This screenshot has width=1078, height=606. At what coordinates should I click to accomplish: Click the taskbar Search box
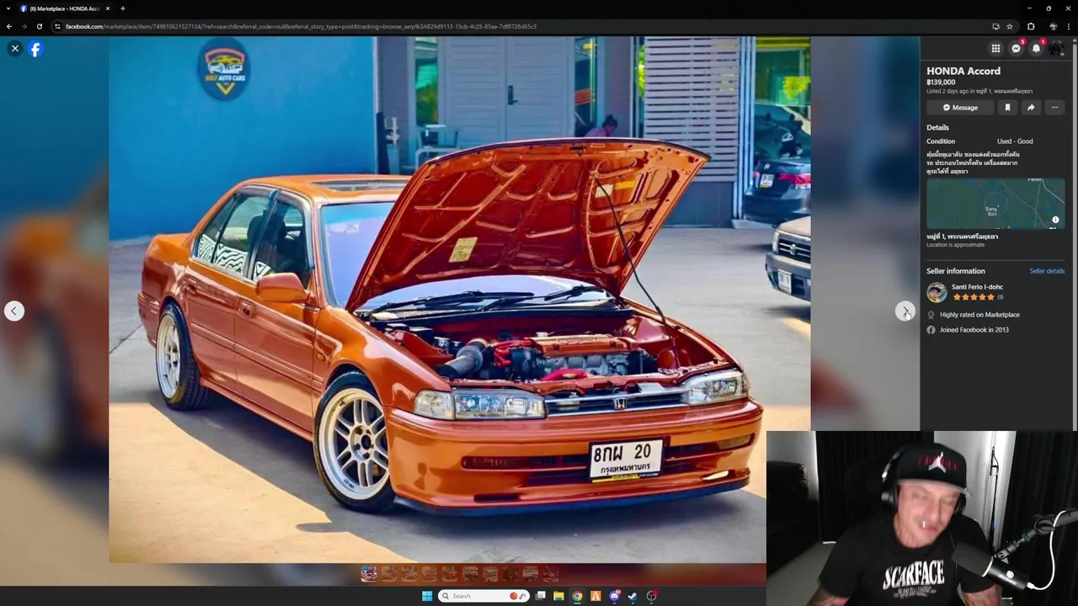point(483,596)
